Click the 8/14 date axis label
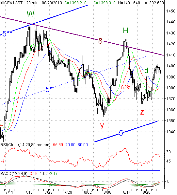 (x=127, y=192)
